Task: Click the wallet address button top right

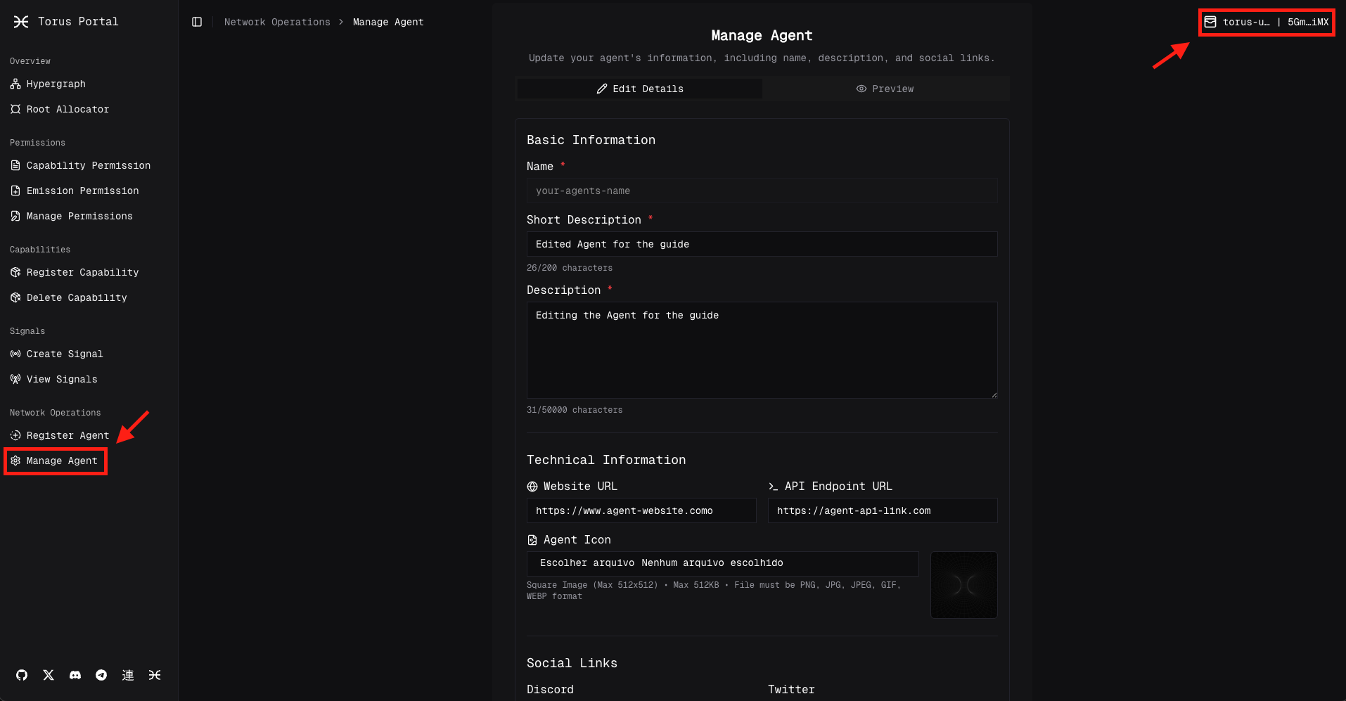Action: coord(1266,22)
